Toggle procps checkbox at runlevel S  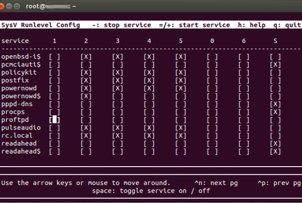click(x=275, y=112)
